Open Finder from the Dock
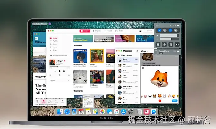Screen dimensions: 216x129 60,112
